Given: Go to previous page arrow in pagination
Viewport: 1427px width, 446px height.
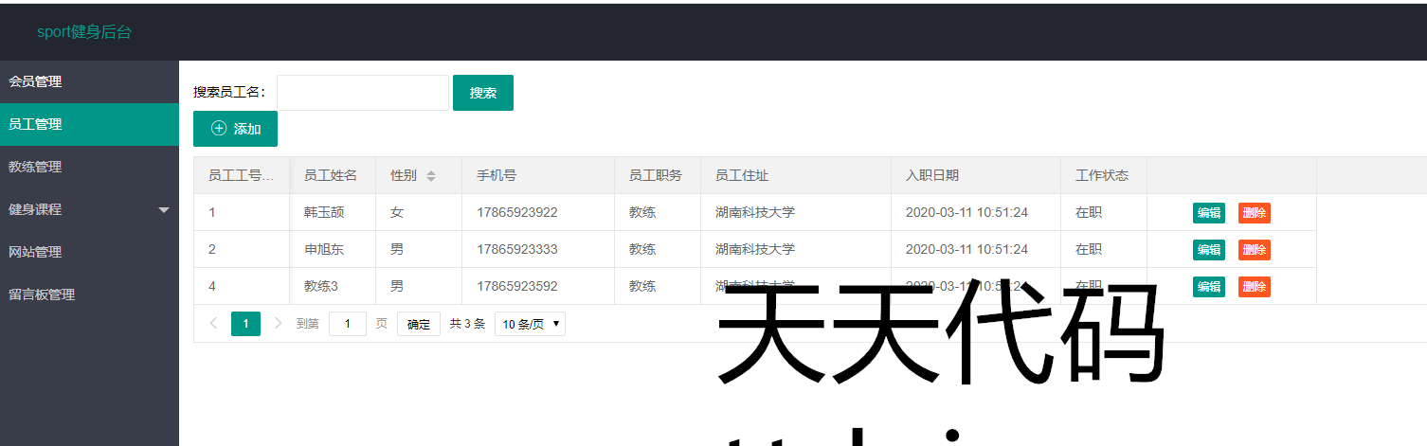Looking at the screenshot, I should (x=213, y=324).
